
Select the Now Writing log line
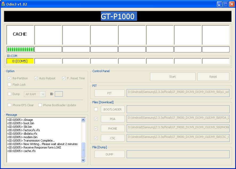pyautogui.click(x=43, y=144)
